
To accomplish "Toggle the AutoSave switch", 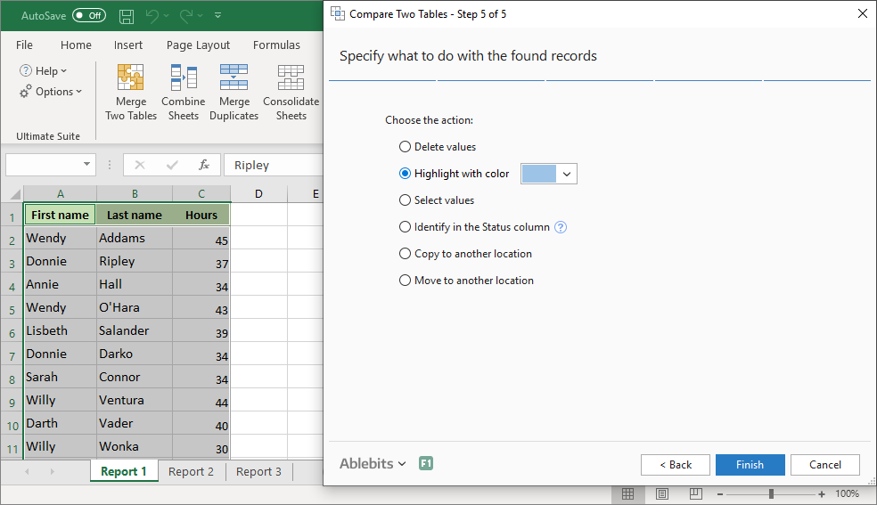I will 89,16.
